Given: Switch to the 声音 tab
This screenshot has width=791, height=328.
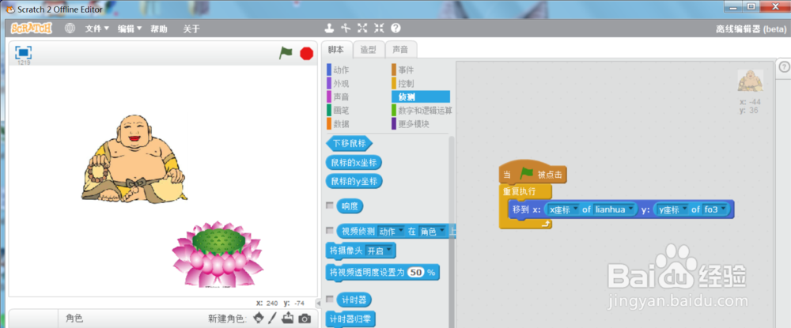Looking at the screenshot, I should [x=400, y=49].
